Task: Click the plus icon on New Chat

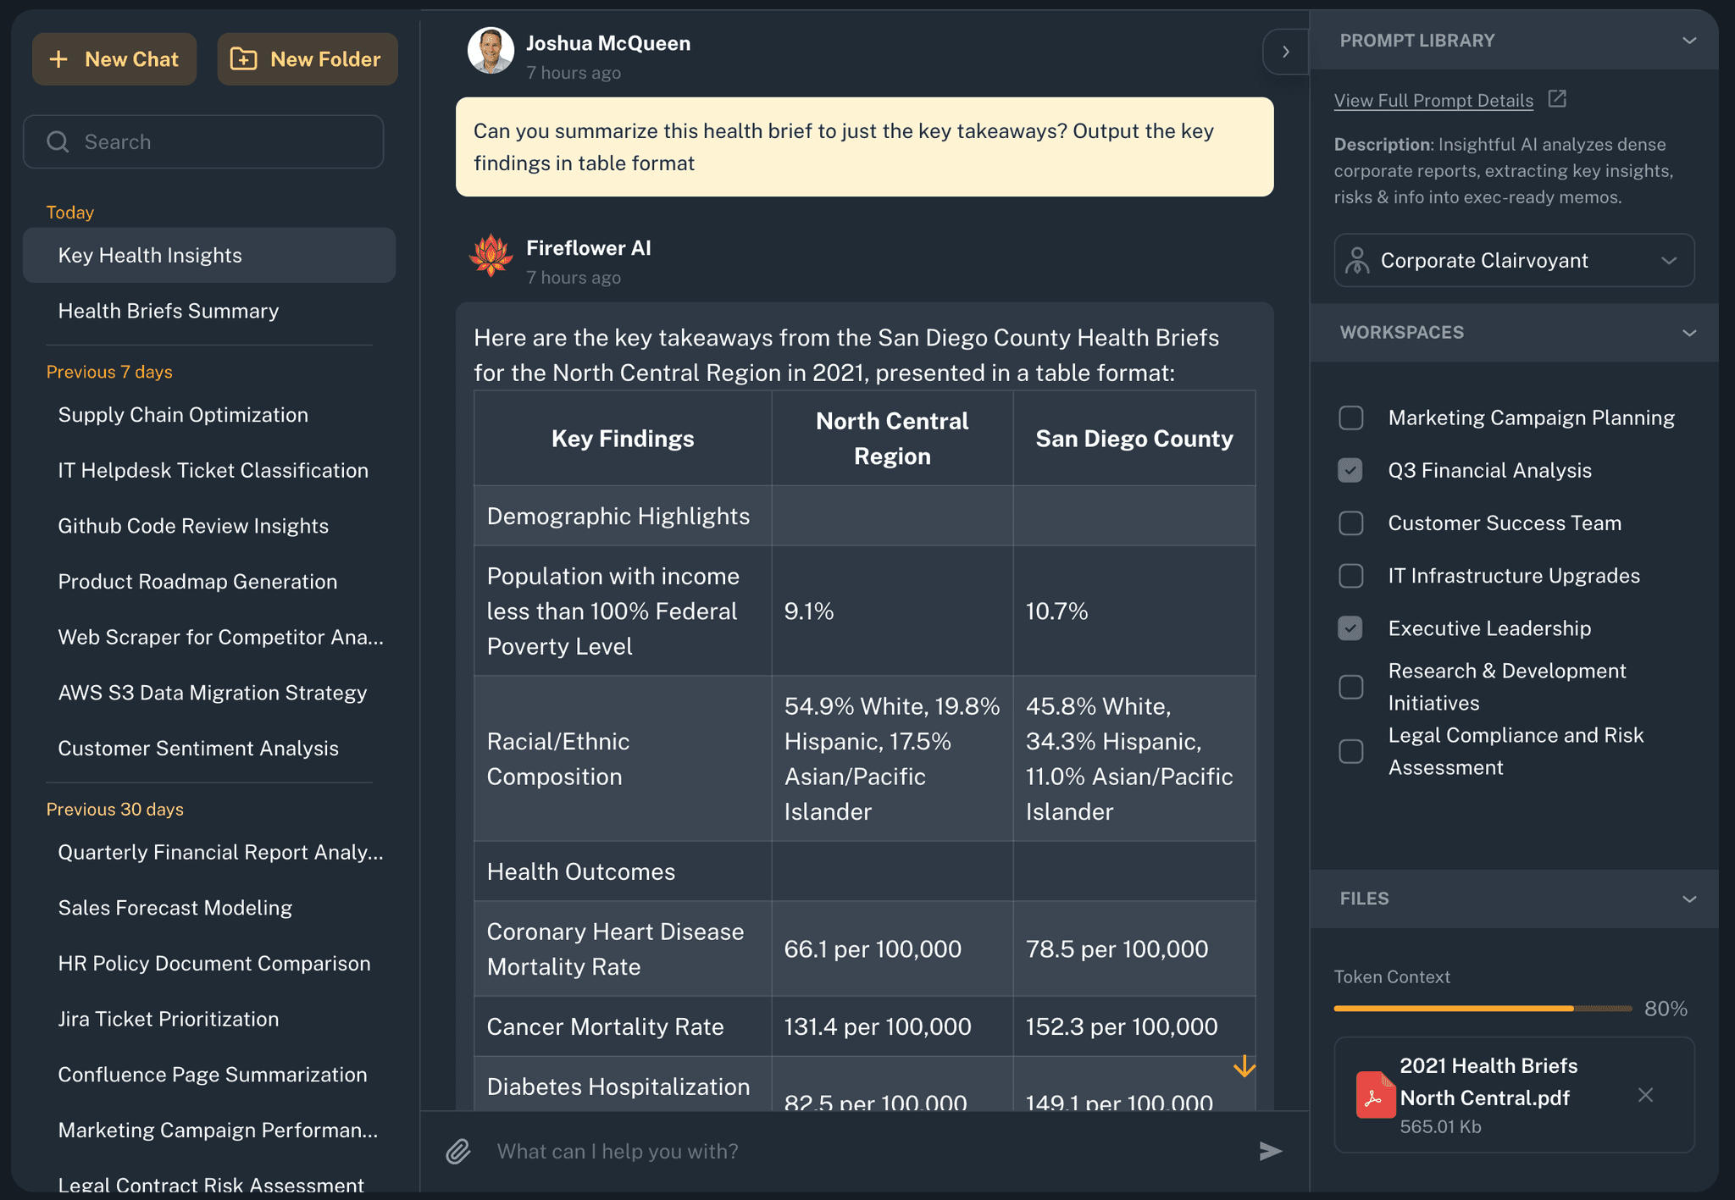Action: pos(58,59)
